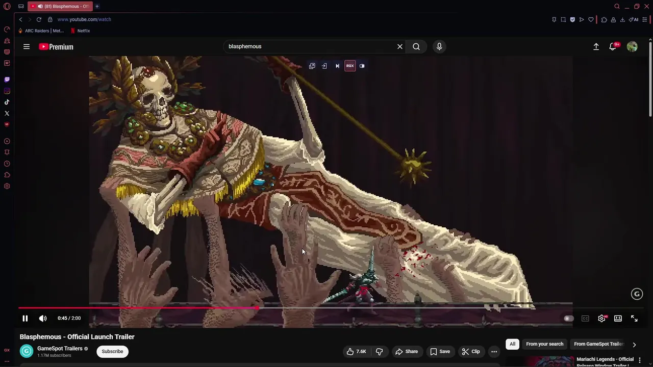This screenshot has height=367, width=653.
Task: Select the All filter chip
Action: point(512,344)
